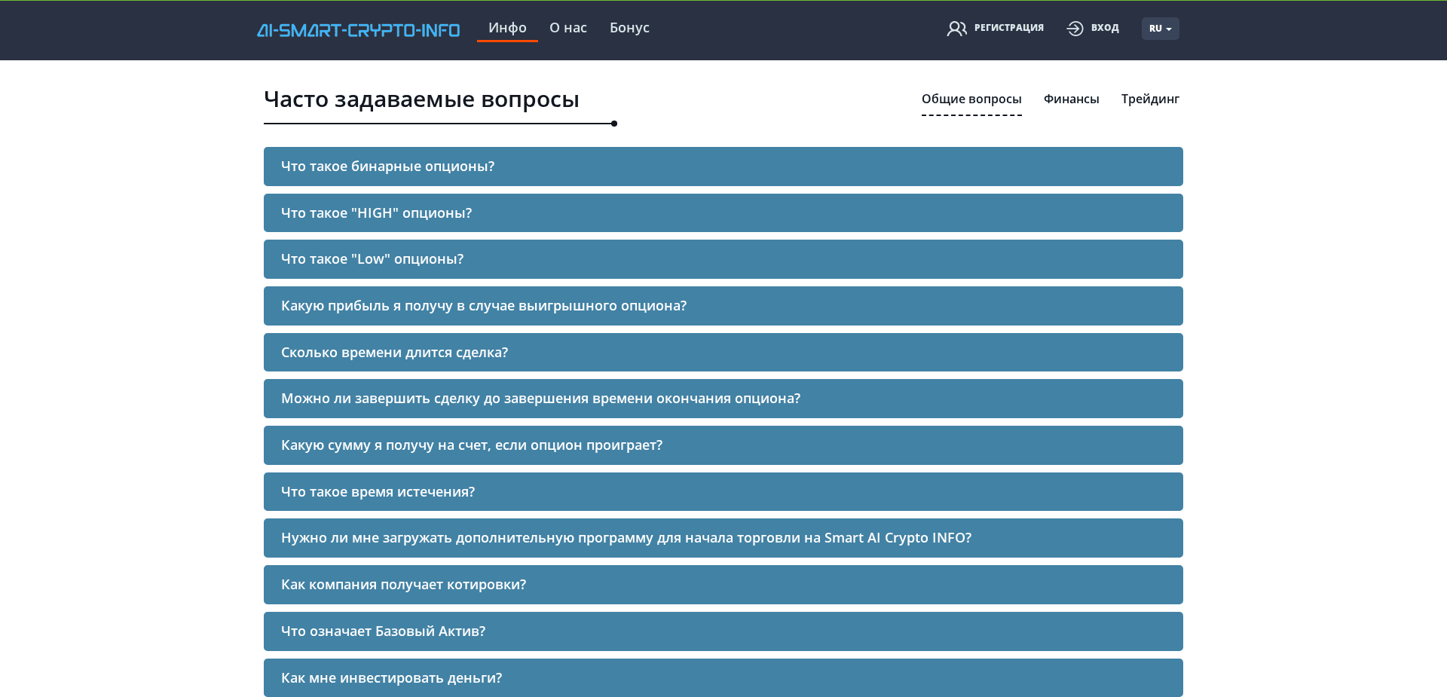Open the 'О нас' menu item
1447x697 pixels.
[568, 28]
